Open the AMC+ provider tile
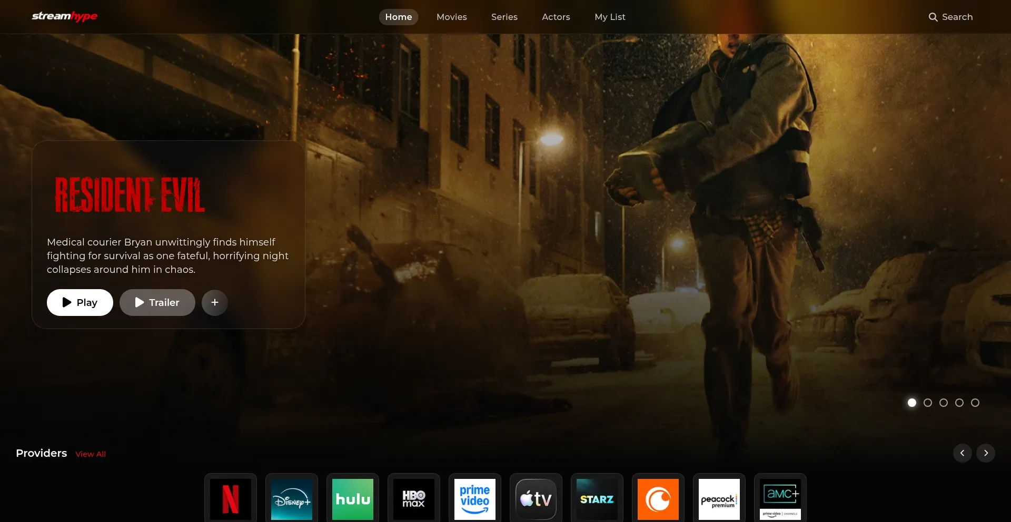Screen dimensions: 1011x522 780,498
